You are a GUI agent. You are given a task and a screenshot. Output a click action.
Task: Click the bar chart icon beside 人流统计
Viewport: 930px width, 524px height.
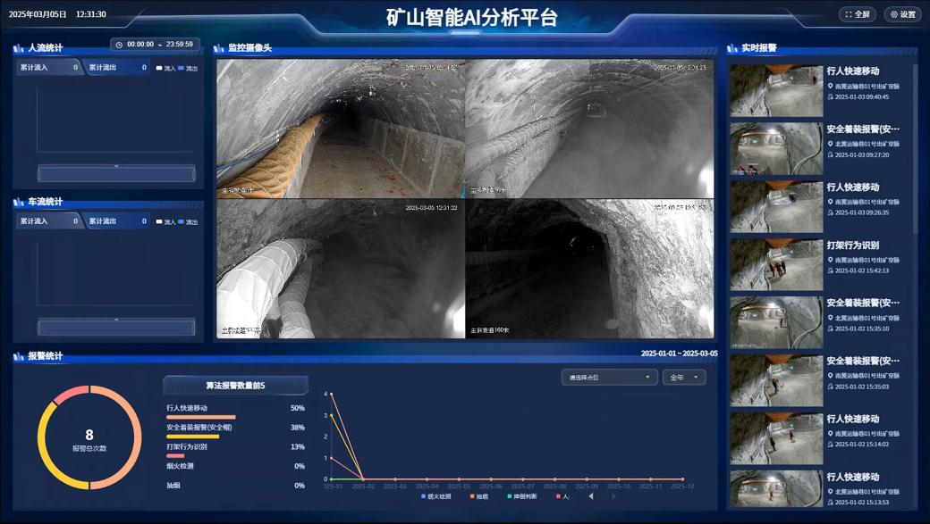tap(19, 48)
